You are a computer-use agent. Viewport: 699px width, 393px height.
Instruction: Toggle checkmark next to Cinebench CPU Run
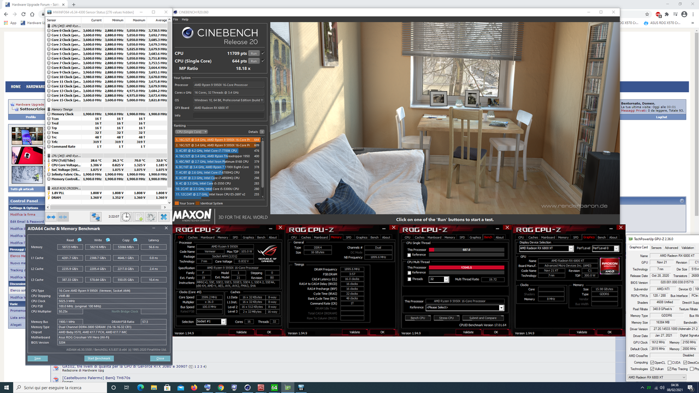pyautogui.click(x=263, y=53)
